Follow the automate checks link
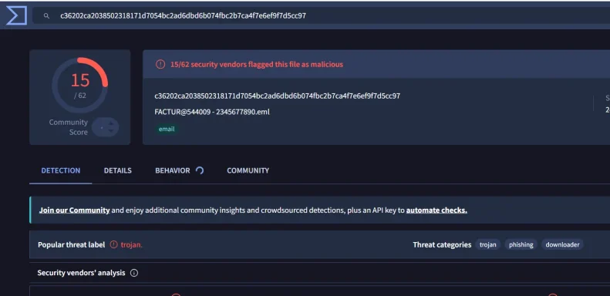610x296 pixels. pyautogui.click(x=436, y=210)
